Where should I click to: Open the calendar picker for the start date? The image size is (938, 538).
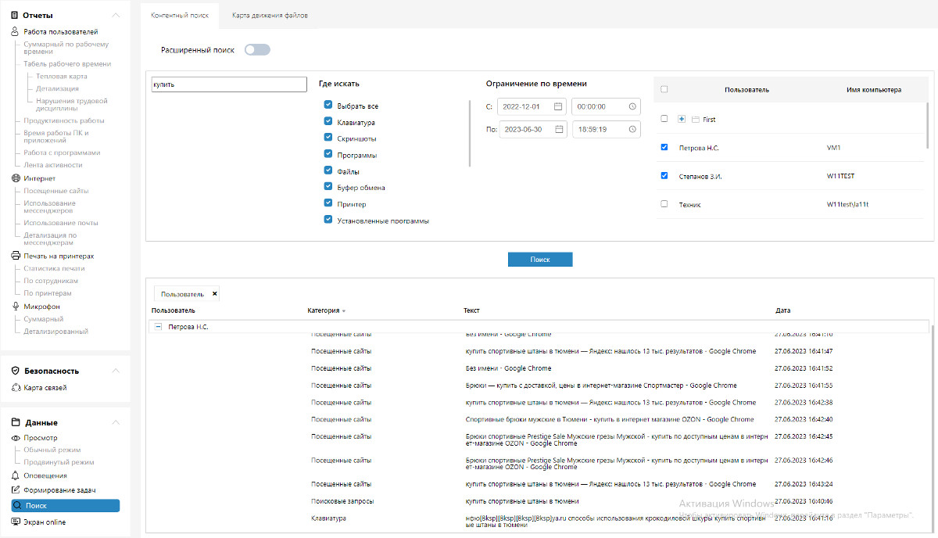pyautogui.click(x=558, y=106)
